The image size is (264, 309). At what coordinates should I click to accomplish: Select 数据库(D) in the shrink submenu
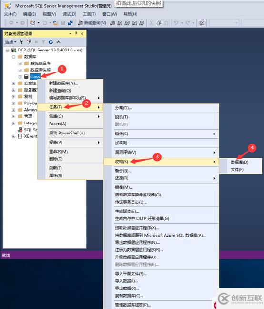(239, 162)
